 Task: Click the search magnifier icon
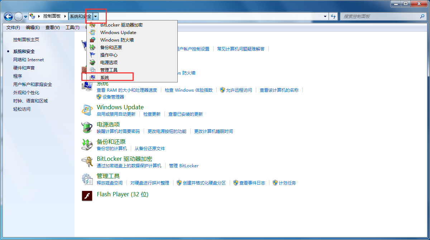(422, 16)
